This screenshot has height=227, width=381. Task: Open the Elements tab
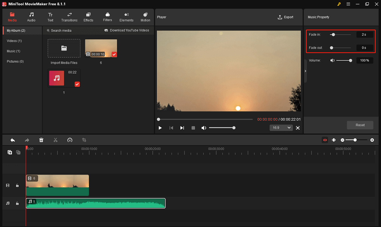(126, 17)
